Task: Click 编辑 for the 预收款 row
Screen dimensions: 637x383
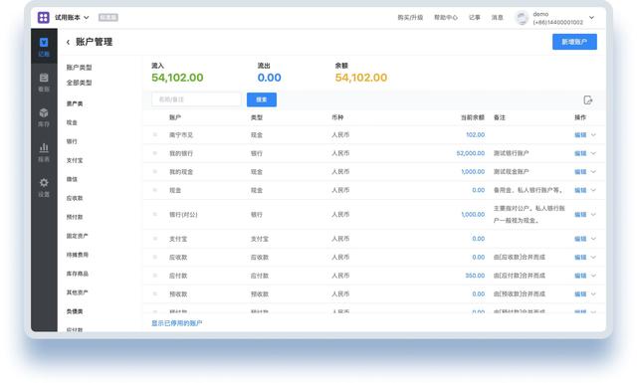Action: pos(580,293)
